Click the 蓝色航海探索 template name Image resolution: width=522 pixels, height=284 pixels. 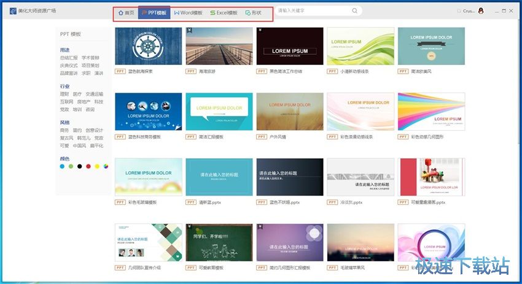coord(140,72)
